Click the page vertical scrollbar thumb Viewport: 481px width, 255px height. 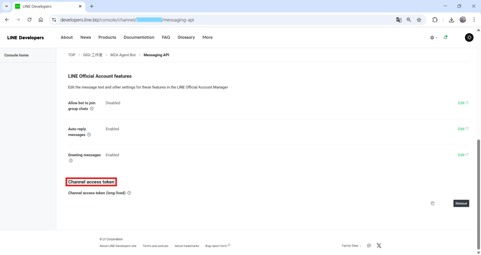tap(478, 195)
